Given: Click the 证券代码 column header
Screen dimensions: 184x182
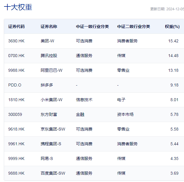Looking at the screenshot, I should (x=16, y=26).
